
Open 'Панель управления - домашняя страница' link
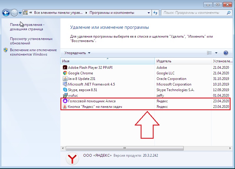[x=27, y=27]
